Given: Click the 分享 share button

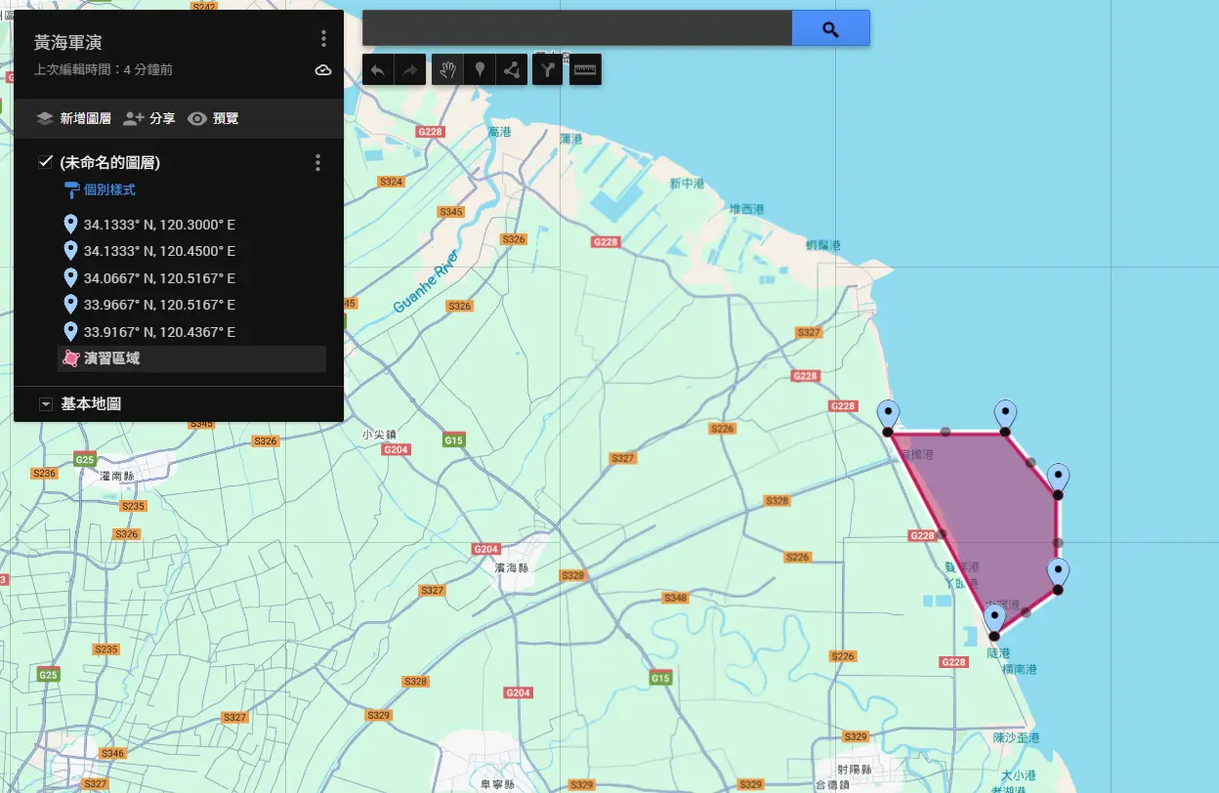Looking at the screenshot, I should pos(149,118).
